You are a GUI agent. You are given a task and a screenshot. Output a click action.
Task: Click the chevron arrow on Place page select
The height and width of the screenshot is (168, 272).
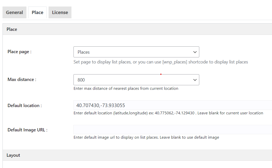pyautogui.click(x=195, y=52)
